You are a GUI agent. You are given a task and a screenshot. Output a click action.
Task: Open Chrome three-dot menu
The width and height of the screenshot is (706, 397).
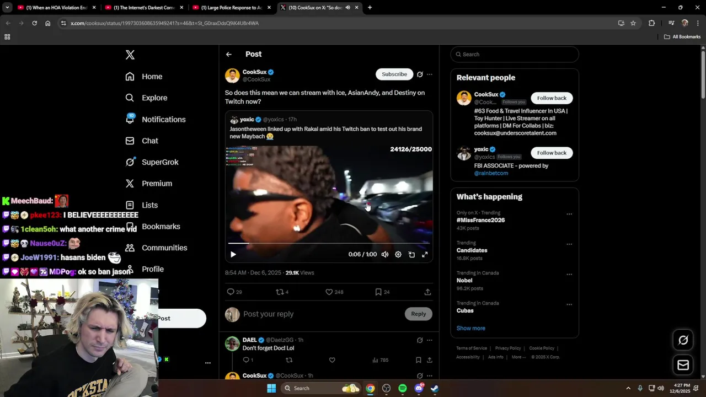click(x=697, y=23)
